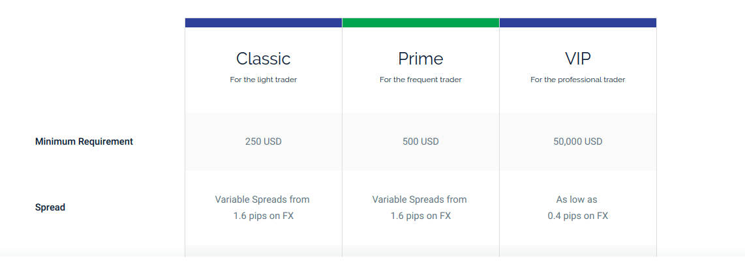Select the VIP account heading

pos(578,59)
